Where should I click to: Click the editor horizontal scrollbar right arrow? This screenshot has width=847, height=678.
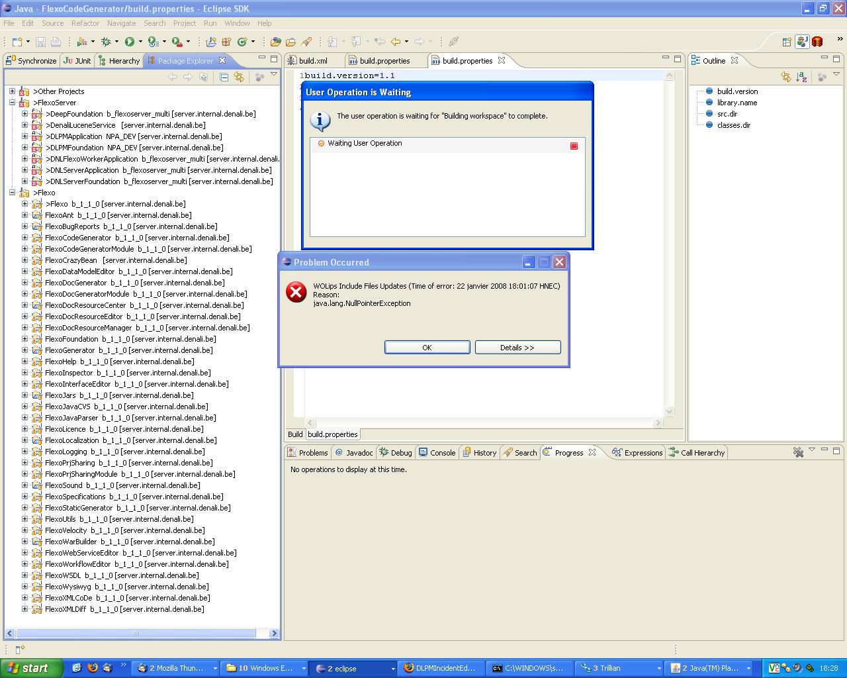click(658, 422)
